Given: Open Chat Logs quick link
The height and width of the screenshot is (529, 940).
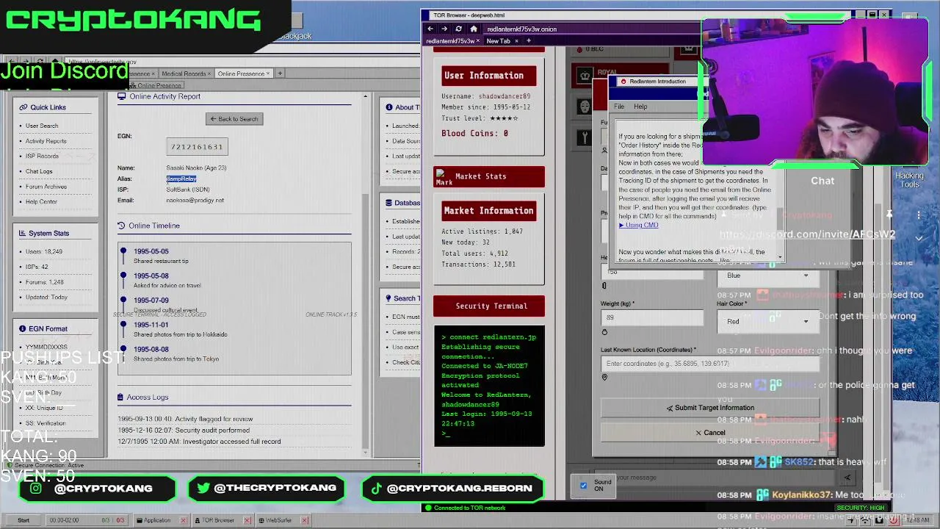Looking at the screenshot, I should click(39, 171).
